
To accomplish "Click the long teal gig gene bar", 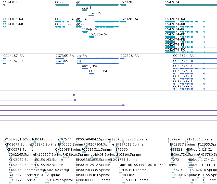I will pos(98,5).
